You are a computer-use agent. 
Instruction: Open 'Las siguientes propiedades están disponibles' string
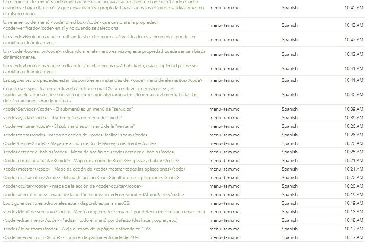[x=103, y=80]
